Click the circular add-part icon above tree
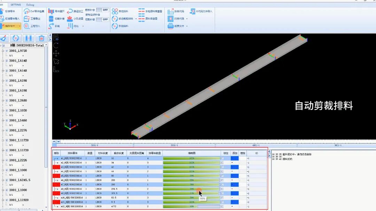 coord(16,38)
